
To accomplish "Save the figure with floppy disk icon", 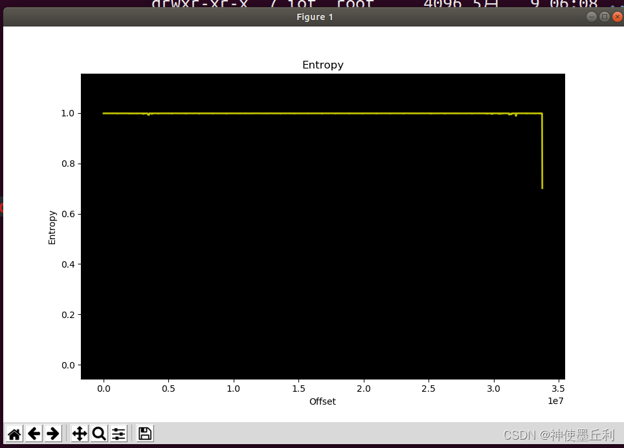I will pyautogui.click(x=145, y=433).
